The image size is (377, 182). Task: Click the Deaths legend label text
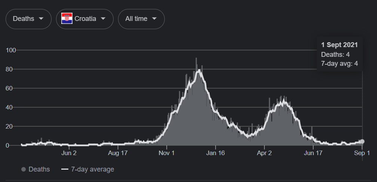click(39, 169)
